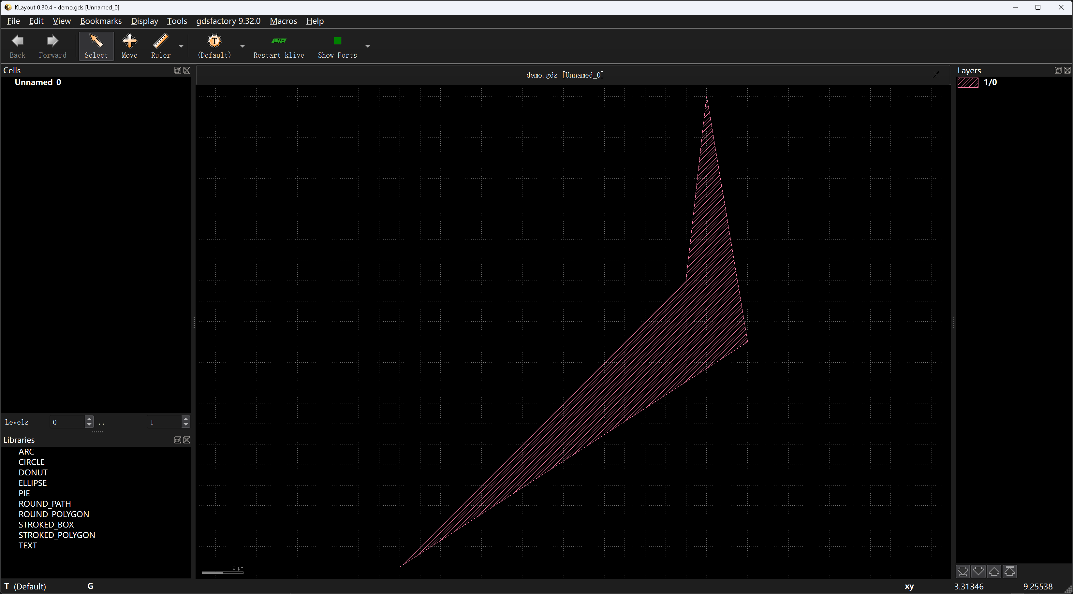This screenshot has width=1073, height=594.
Task: Move layer to bottom in Layers panel
Action: pyautogui.click(x=963, y=571)
